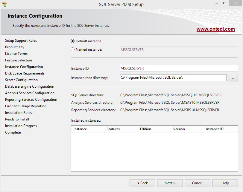Image resolution: width=243 pixels, height=192 pixels.
Task: Select Setup Support Rules step
Action: tap(21, 41)
